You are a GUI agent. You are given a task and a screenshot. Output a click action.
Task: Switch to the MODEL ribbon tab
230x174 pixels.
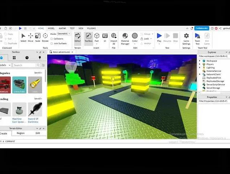click(x=51, y=28)
